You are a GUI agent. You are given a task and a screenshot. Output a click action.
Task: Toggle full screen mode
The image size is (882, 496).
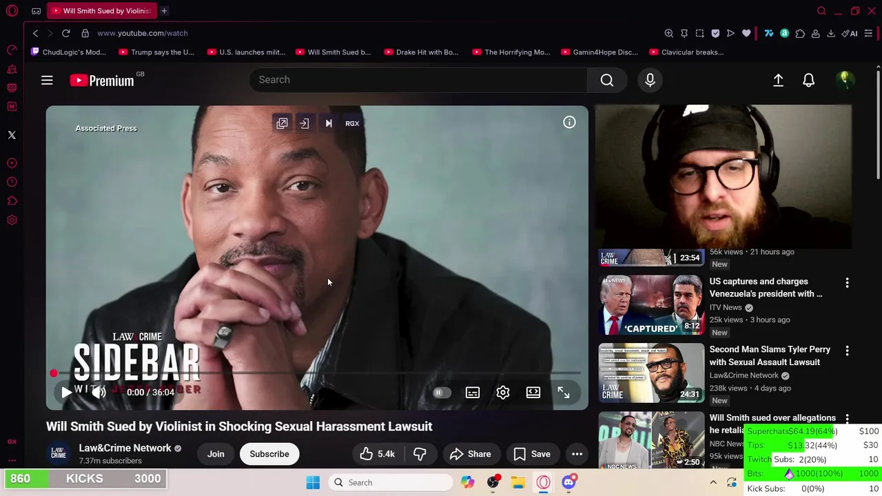pos(564,393)
